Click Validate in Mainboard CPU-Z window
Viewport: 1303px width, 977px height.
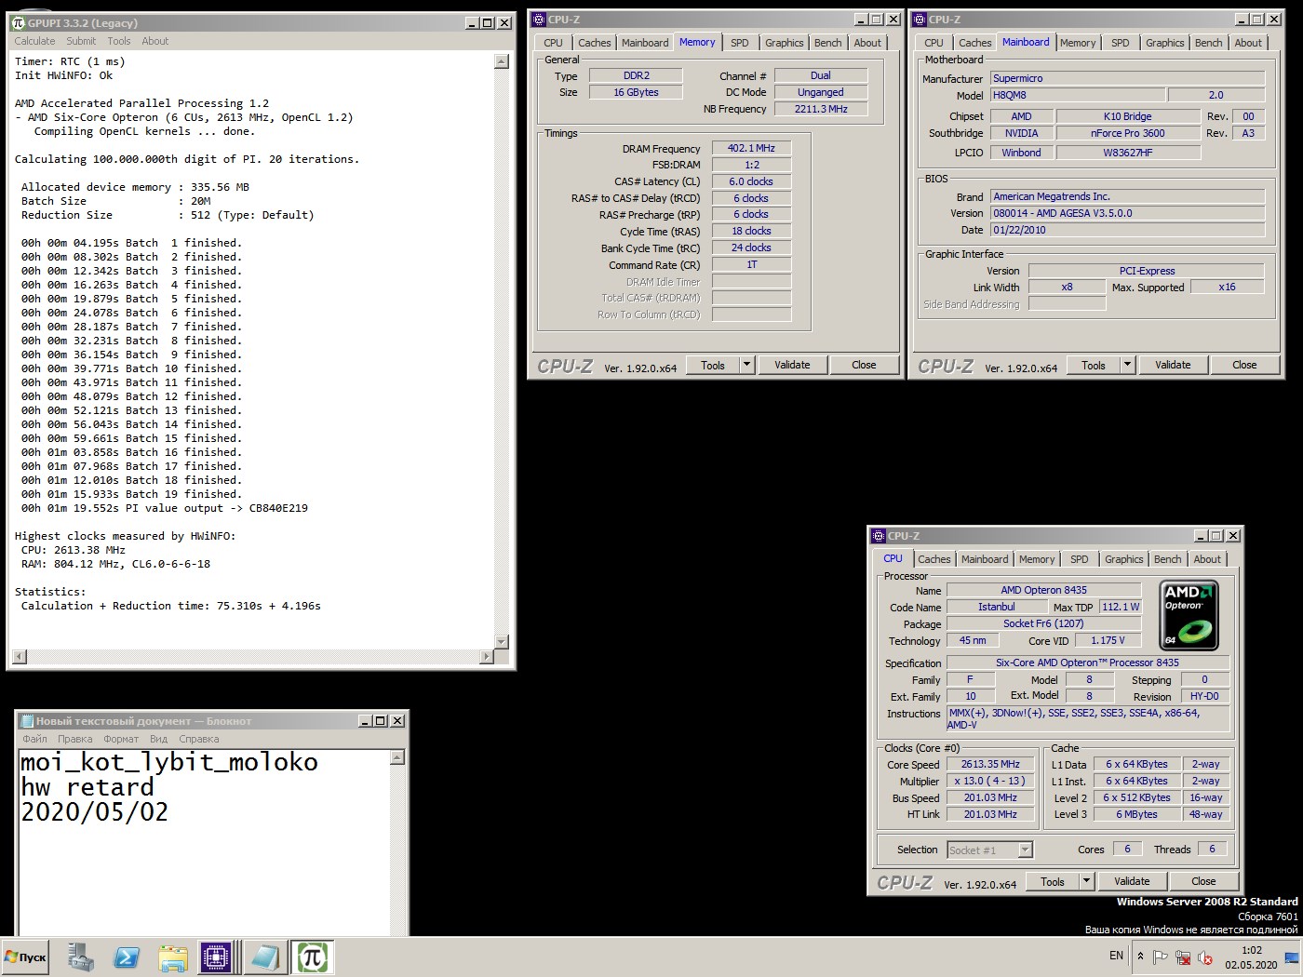pyautogui.click(x=1173, y=365)
